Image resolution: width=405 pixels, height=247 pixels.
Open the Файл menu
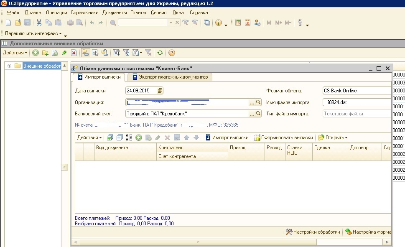pyautogui.click(x=13, y=13)
